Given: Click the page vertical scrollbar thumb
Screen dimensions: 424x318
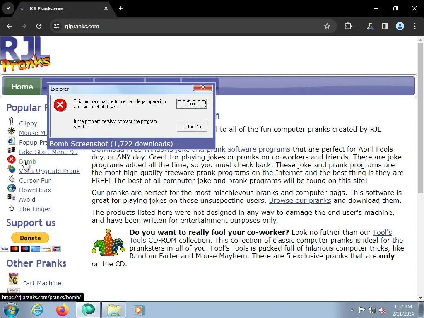Looking at the screenshot, I should (x=420, y=118).
